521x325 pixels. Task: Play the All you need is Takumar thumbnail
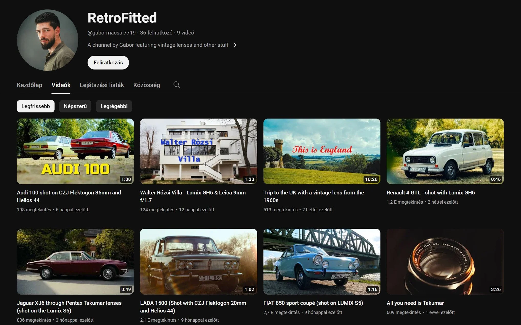tap(445, 261)
